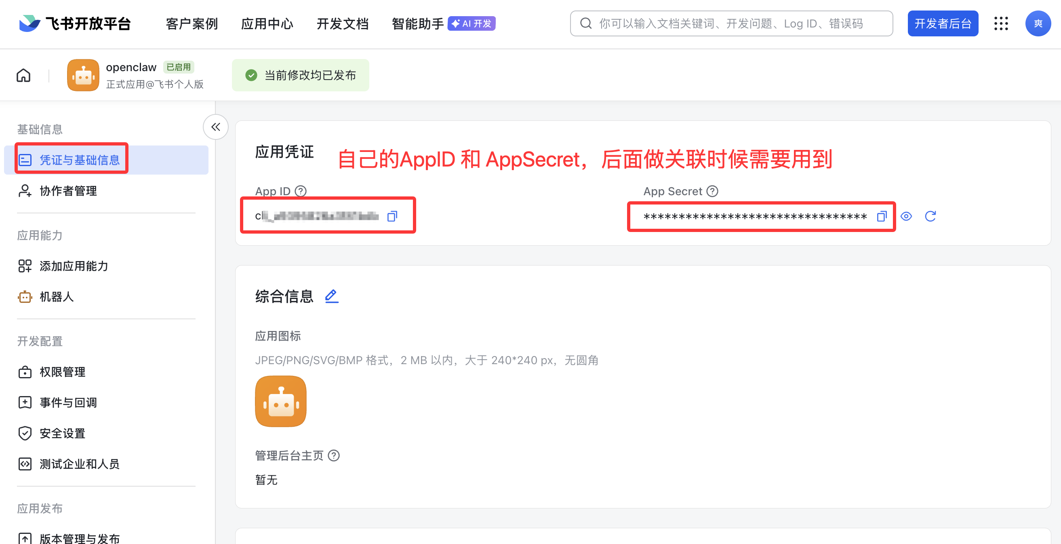Open the 爽 avatar account menu
The image size is (1061, 544).
tap(1038, 23)
